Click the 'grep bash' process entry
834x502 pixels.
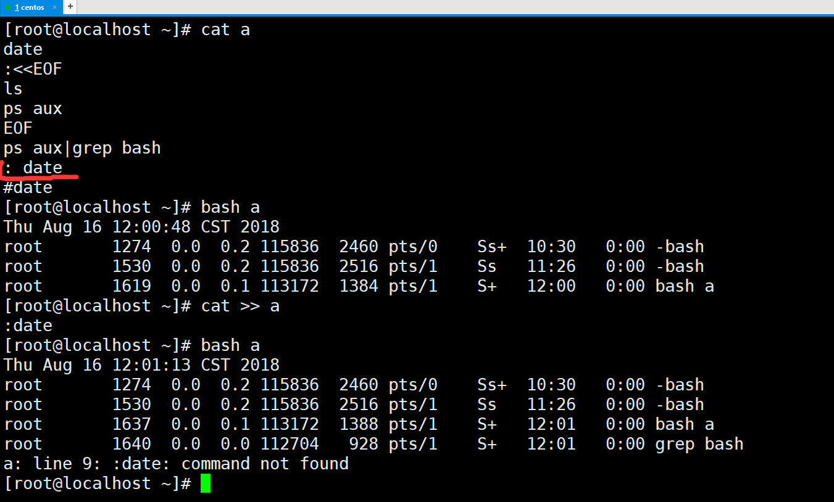(699, 444)
